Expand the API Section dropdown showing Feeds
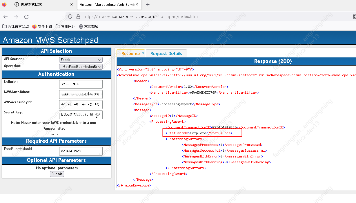The width and height of the screenshot is (356, 203). pyautogui.click(x=81, y=60)
